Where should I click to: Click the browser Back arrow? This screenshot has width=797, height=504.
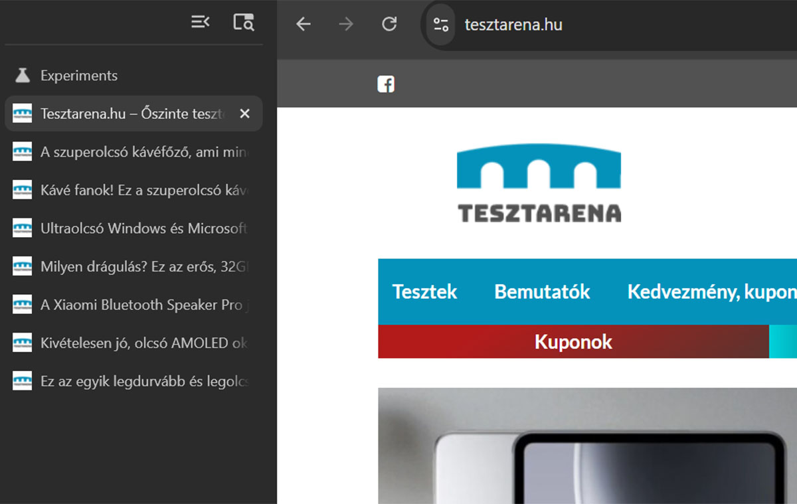pyautogui.click(x=304, y=25)
